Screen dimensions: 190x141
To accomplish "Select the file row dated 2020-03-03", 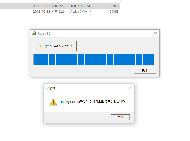I will (60, 6).
